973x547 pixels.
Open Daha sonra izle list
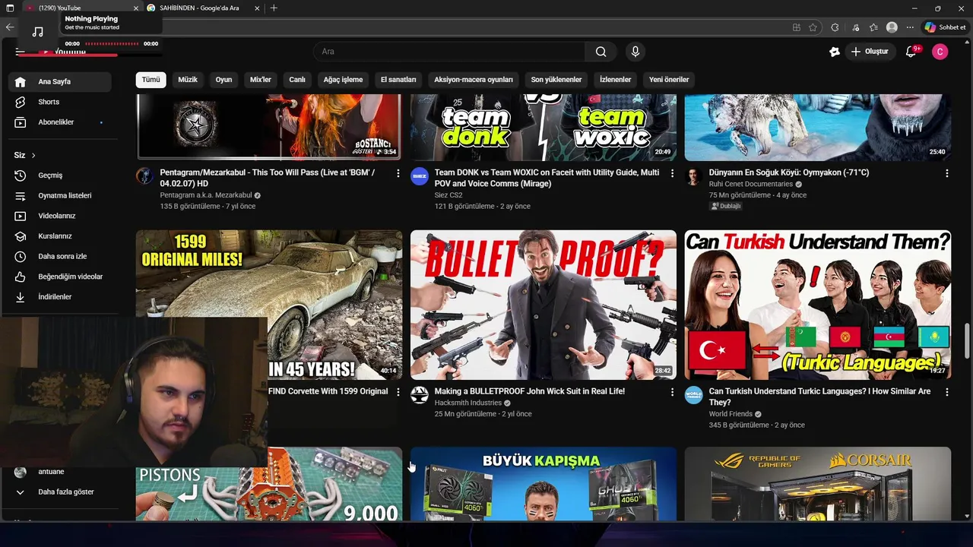coord(62,256)
